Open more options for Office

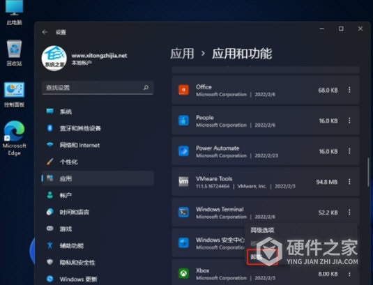click(x=349, y=90)
